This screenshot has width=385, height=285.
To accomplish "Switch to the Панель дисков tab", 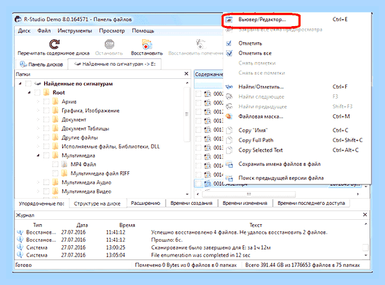I will [x=42, y=65].
